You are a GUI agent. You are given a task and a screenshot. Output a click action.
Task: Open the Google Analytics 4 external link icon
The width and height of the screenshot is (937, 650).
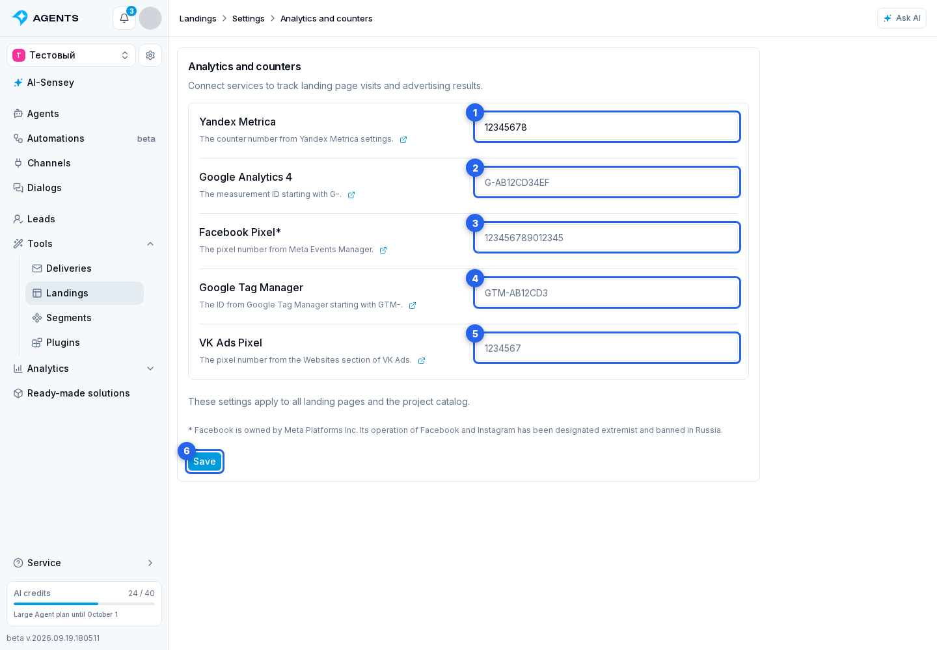point(351,195)
